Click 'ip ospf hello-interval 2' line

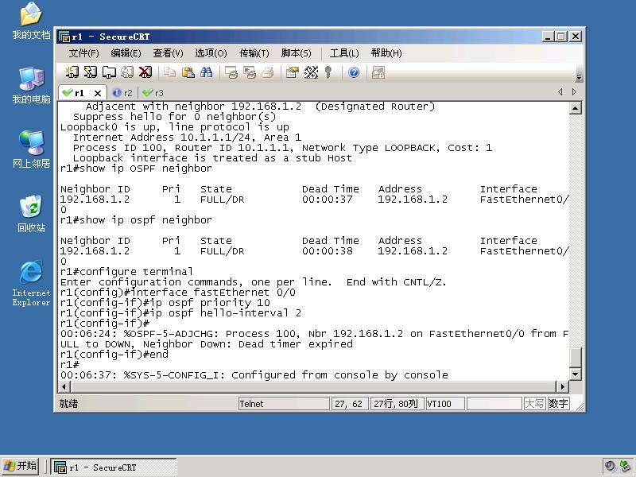pyautogui.click(x=181, y=313)
